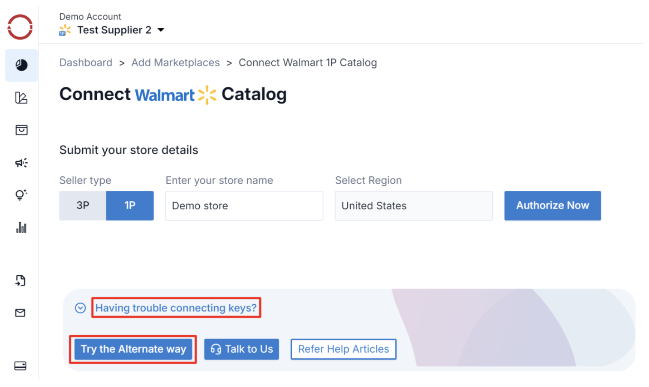The height and width of the screenshot is (387, 649).
Task: Collapse the trouble connecting keys chevron
Action: tap(80, 308)
